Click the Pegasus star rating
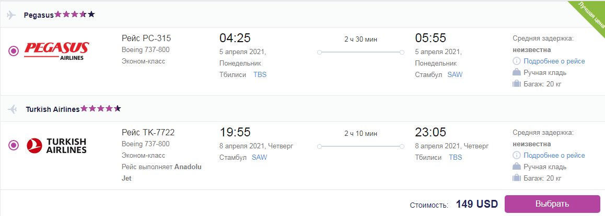 (75, 15)
